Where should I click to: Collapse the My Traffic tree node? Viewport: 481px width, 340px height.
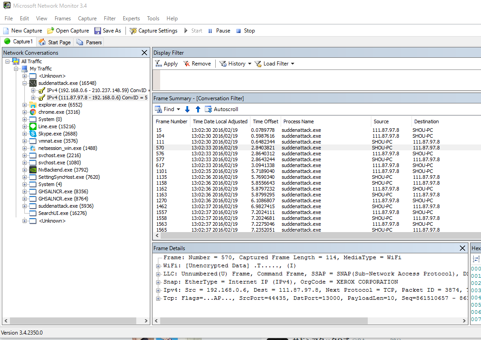16,69
